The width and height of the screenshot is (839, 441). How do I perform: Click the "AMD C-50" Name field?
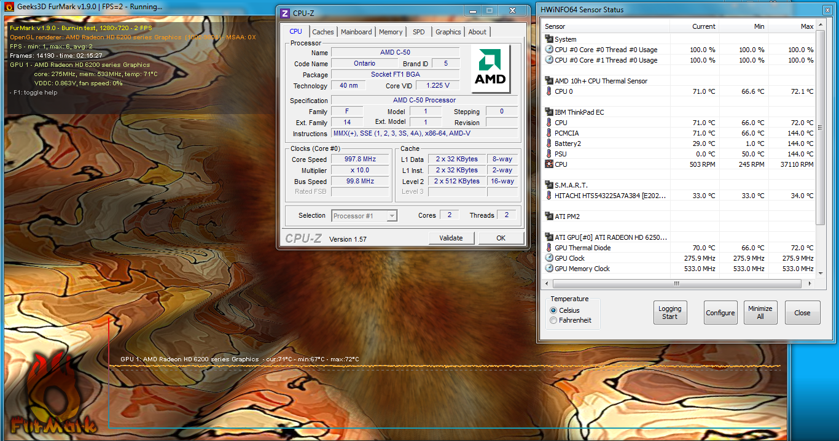395,53
